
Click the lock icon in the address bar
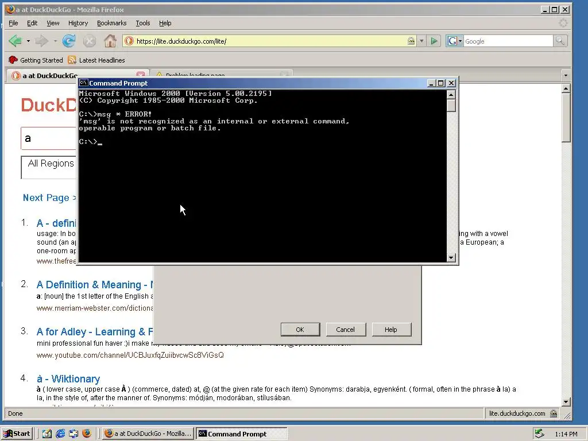coord(411,41)
